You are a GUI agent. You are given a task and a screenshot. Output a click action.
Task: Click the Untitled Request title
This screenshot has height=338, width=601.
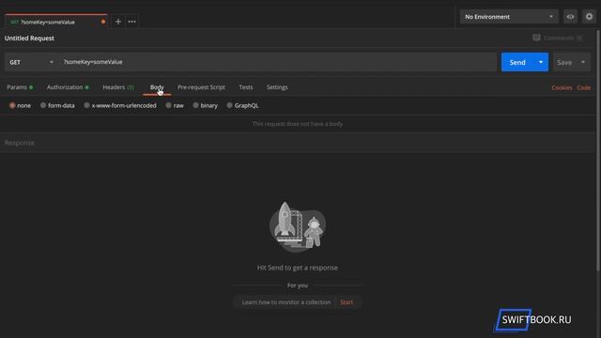pos(29,38)
